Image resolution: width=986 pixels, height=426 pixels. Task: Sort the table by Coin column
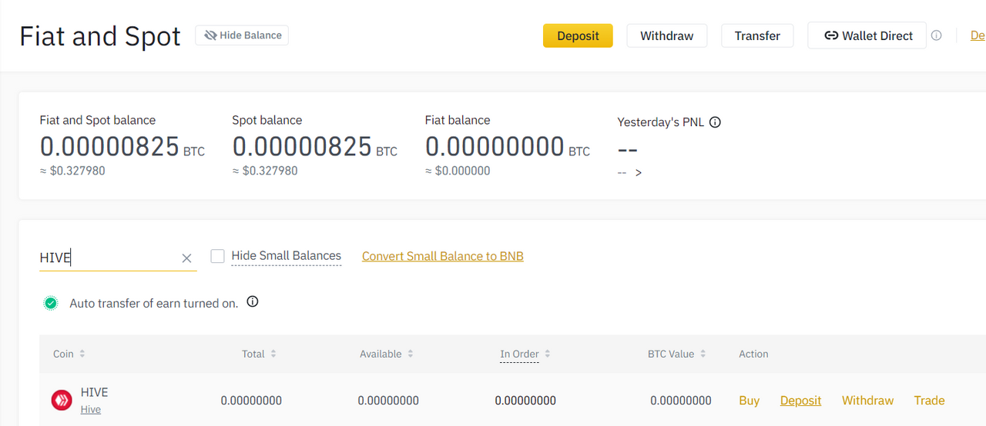[x=69, y=354]
